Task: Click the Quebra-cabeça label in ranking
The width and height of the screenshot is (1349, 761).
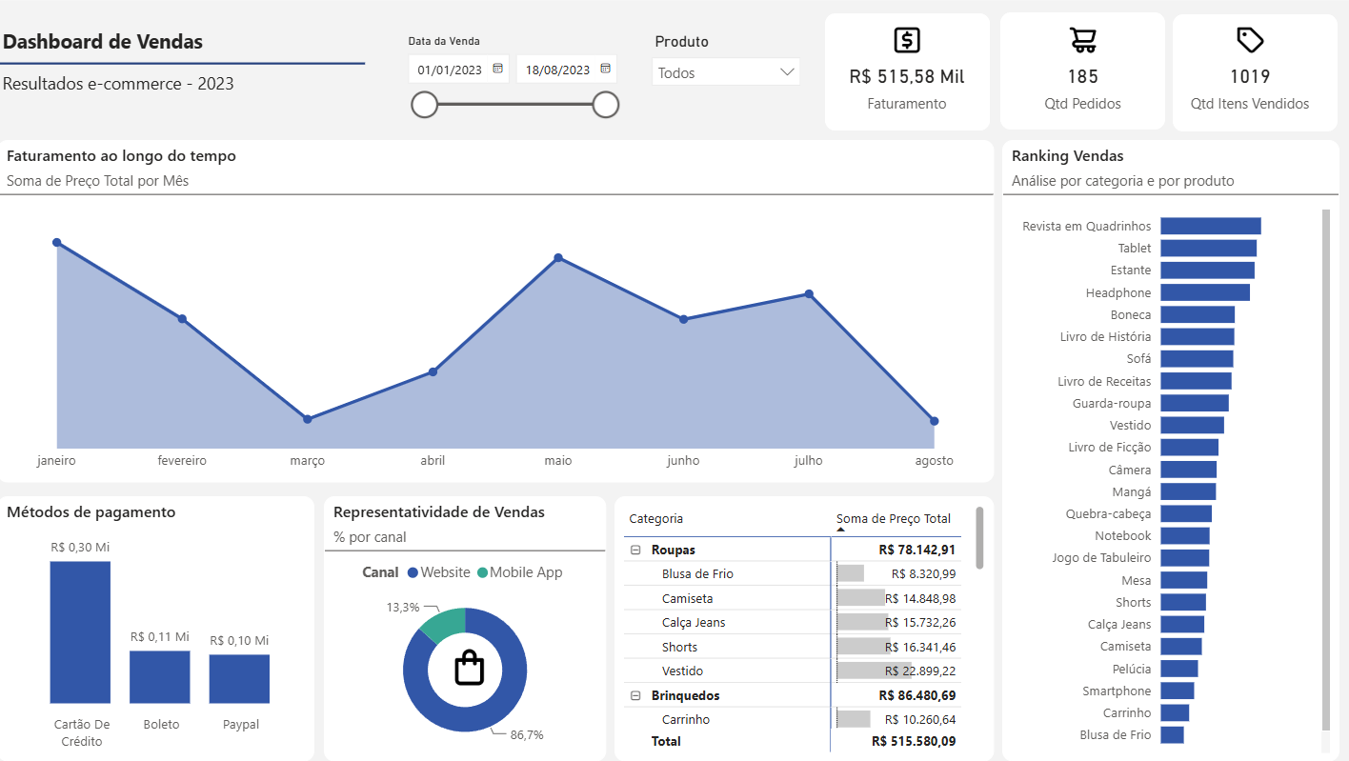Action: click(x=1108, y=514)
